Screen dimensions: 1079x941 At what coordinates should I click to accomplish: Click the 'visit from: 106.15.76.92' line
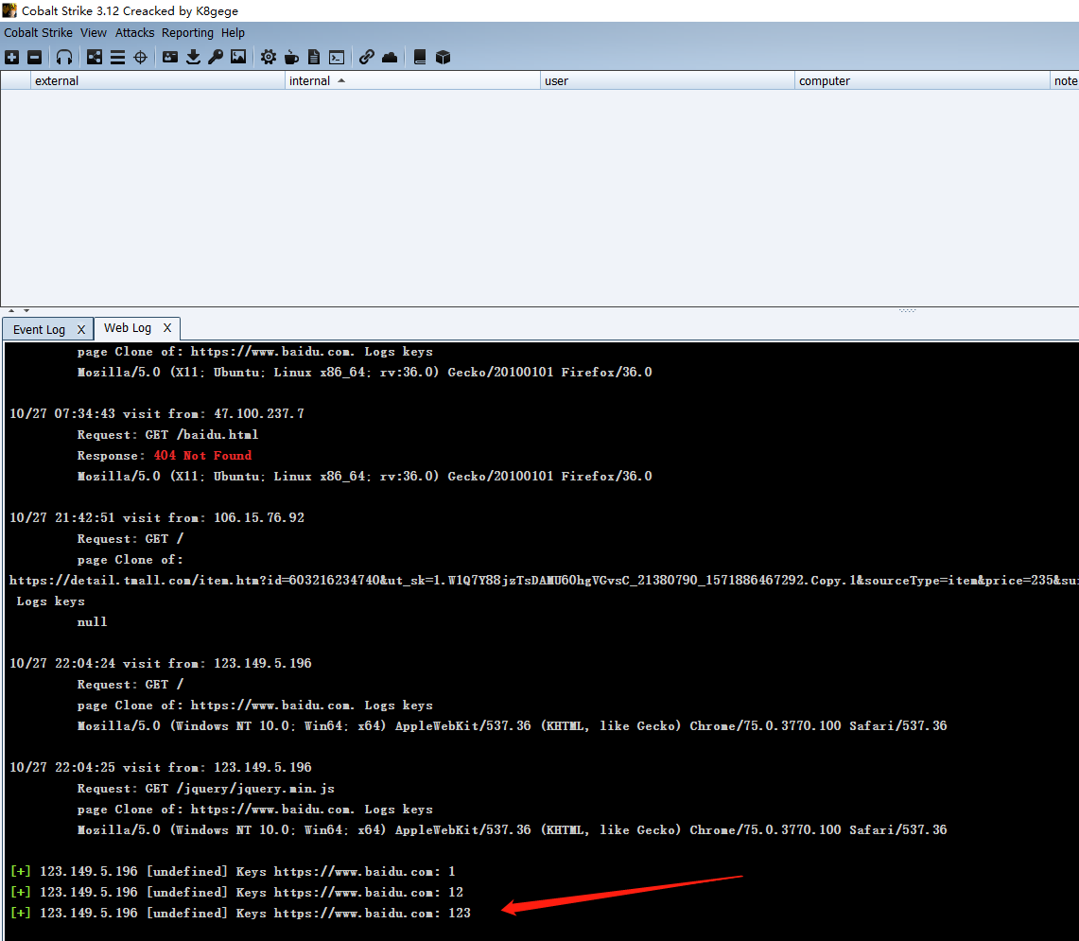click(157, 517)
